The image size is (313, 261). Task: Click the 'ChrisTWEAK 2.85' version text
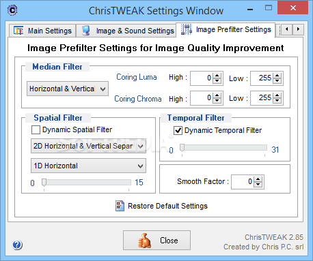tap(274, 237)
